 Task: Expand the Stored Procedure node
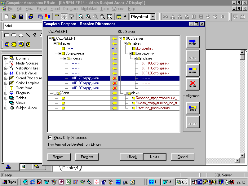6,78
